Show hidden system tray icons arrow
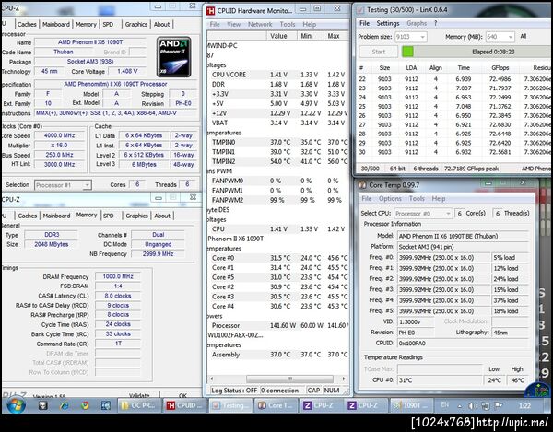553x432 pixels. 460,406
